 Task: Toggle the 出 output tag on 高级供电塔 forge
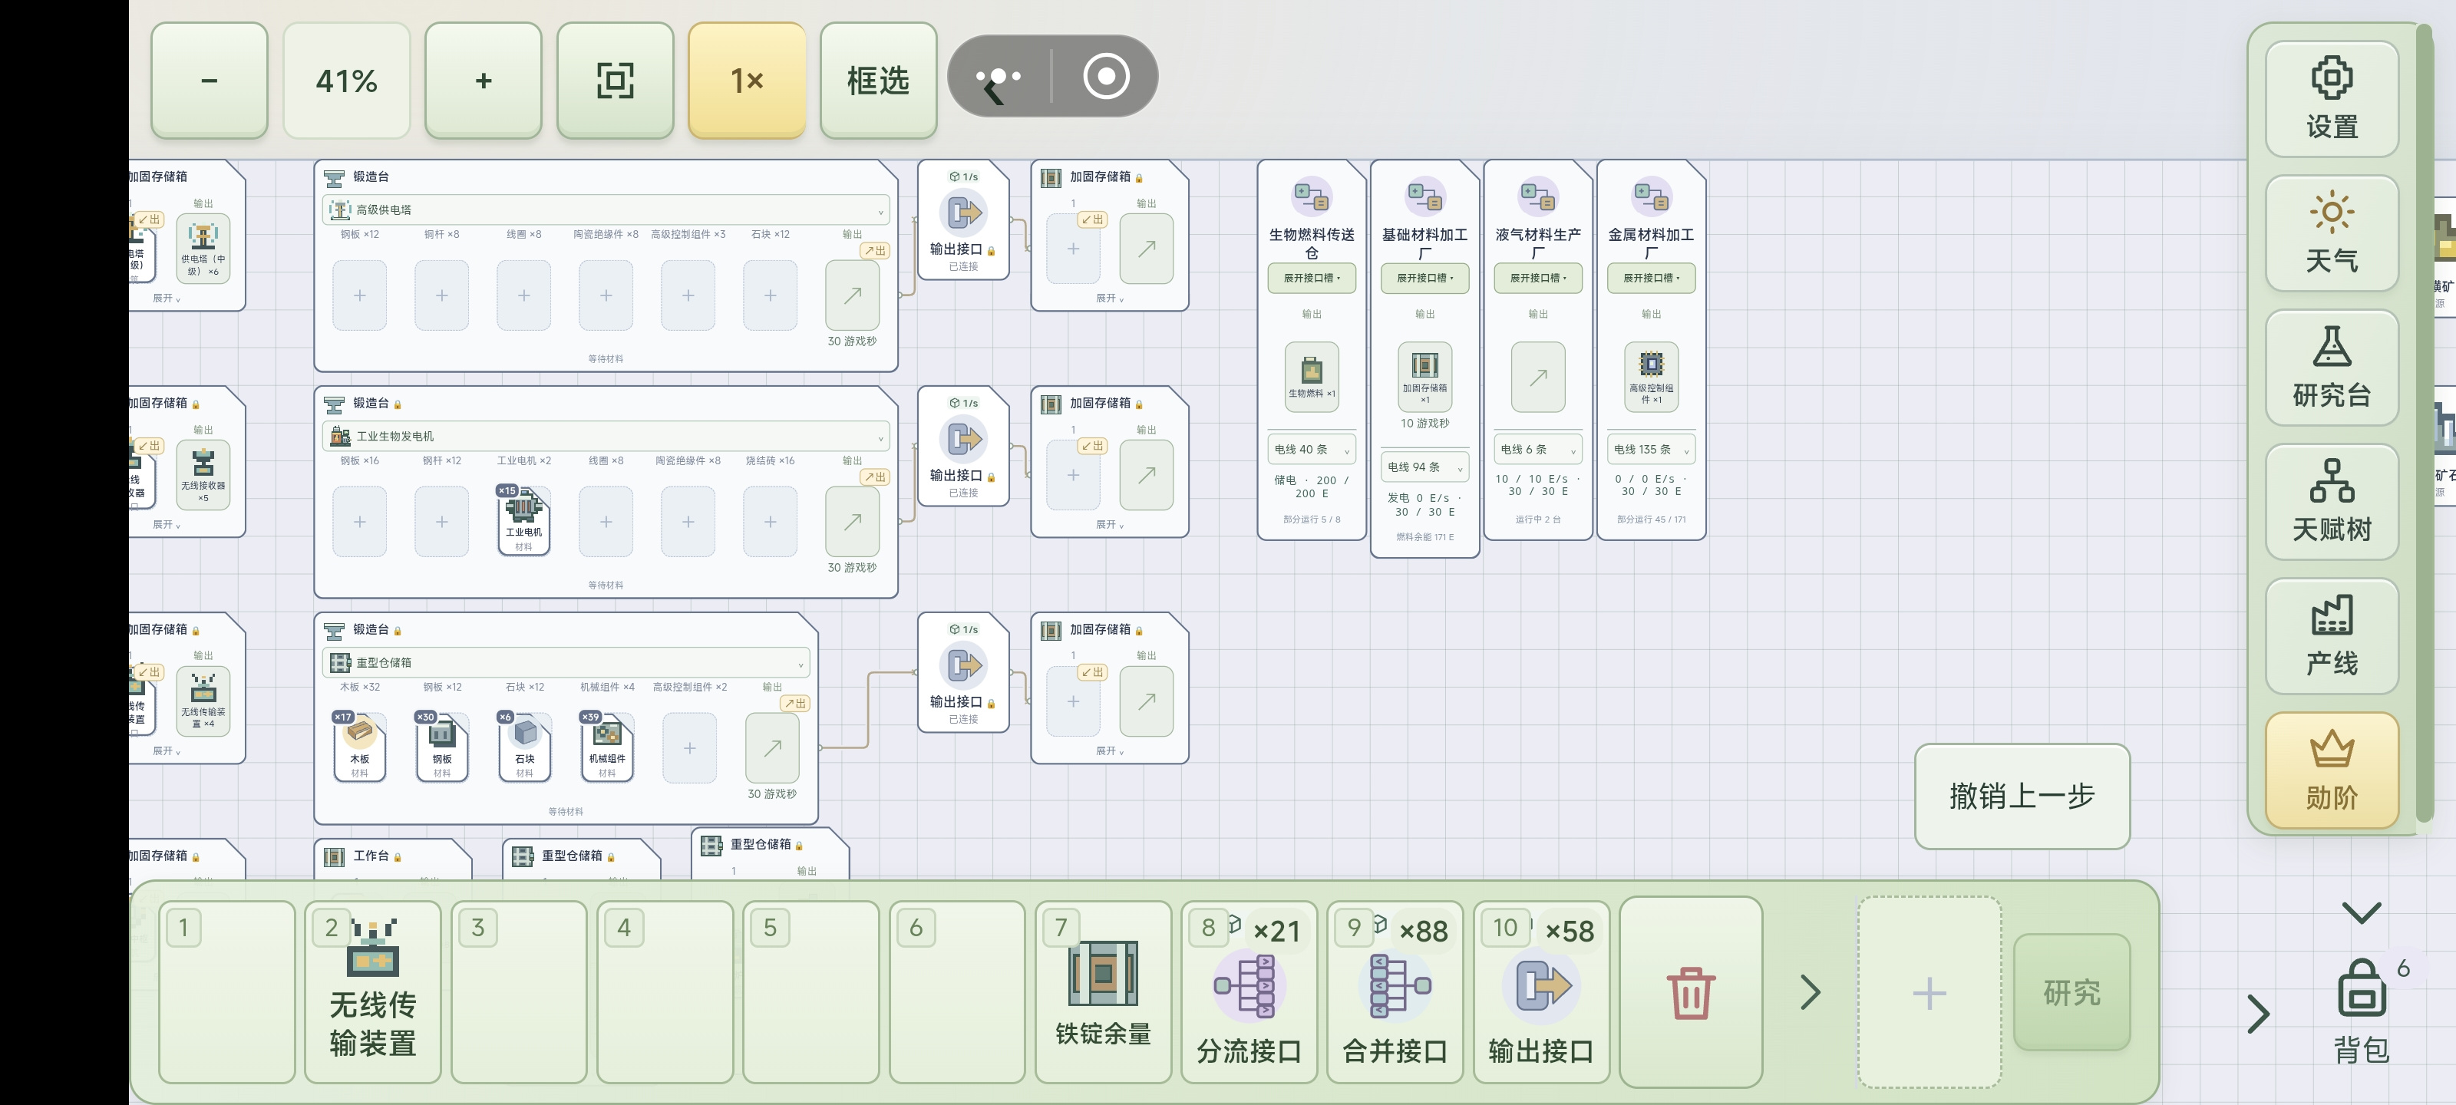874,251
